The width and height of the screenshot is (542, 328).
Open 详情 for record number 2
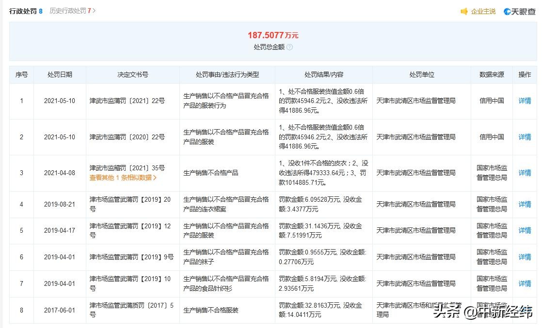coord(525,137)
